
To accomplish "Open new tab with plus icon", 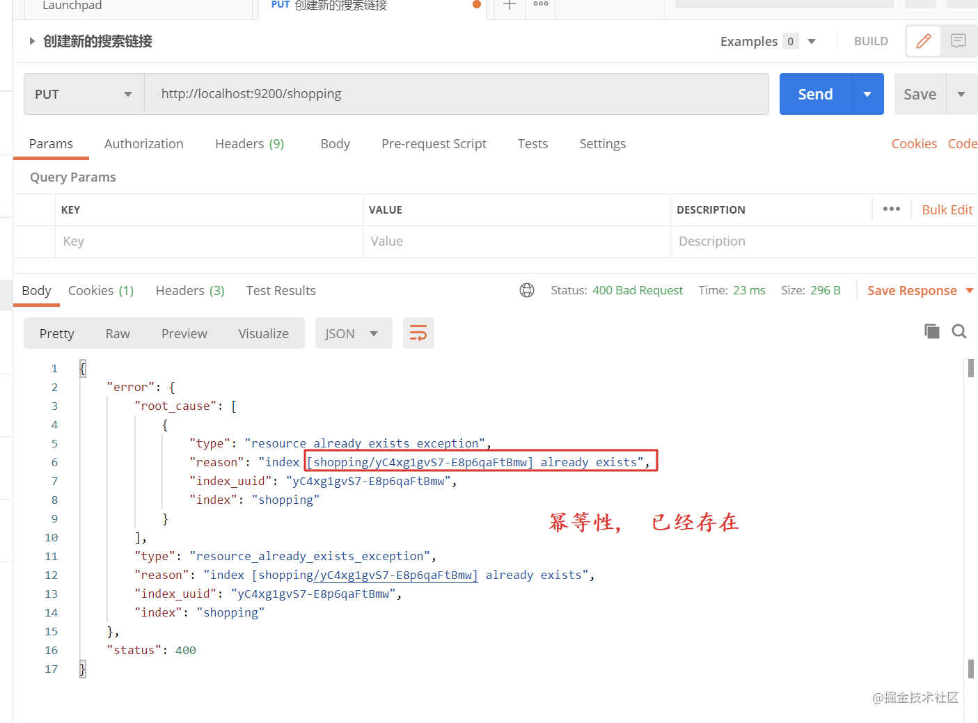I will tap(510, 5).
